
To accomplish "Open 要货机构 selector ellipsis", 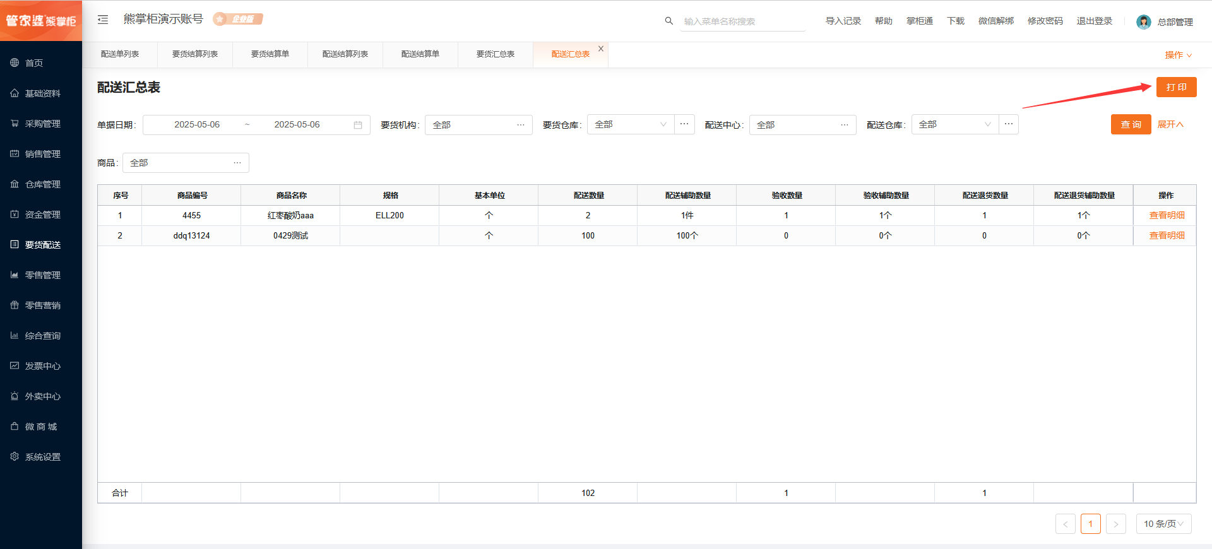I will (x=521, y=125).
